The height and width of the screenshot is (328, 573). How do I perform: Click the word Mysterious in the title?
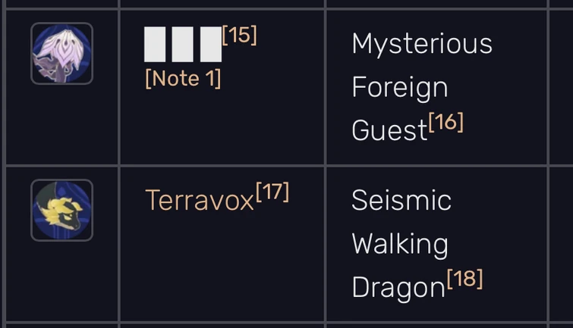point(422,44)
